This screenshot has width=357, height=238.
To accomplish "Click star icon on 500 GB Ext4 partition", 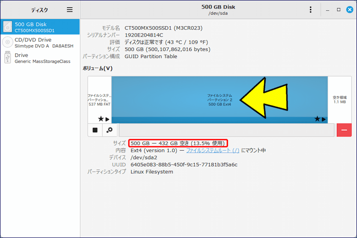I will click(317, 119).
